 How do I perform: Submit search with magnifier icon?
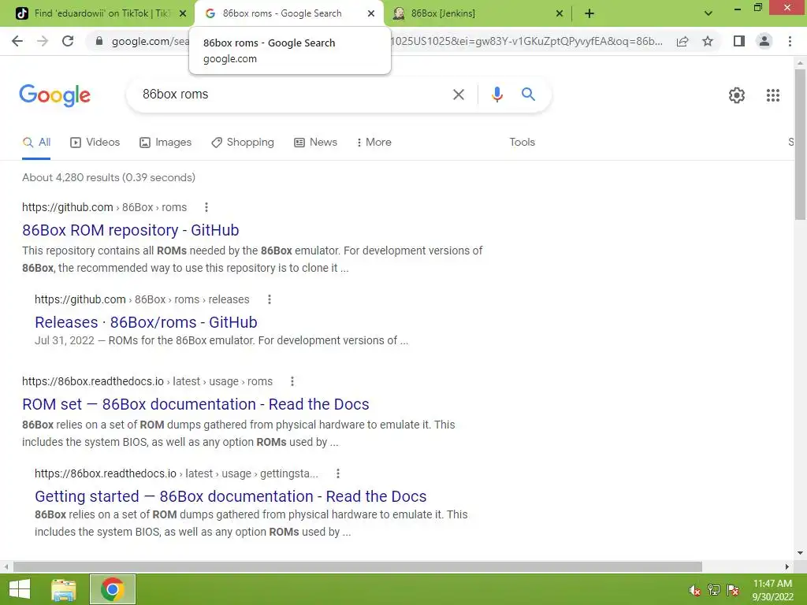528,95
